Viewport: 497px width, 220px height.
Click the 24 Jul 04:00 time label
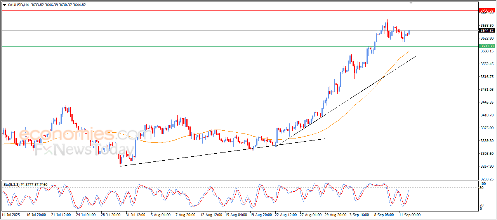85,215
